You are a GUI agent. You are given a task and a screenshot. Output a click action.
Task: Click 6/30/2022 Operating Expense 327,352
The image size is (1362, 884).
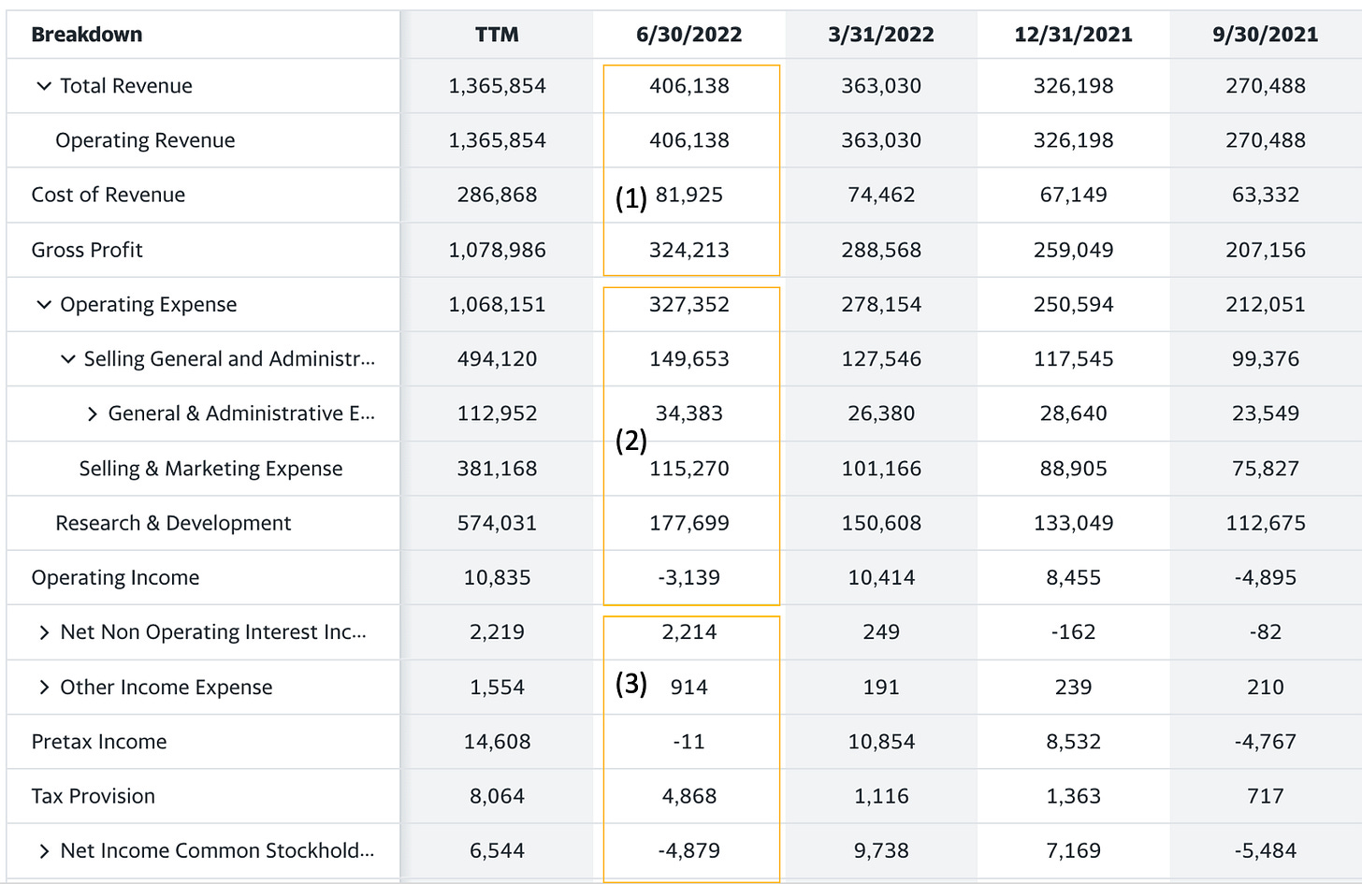[689, 304]
